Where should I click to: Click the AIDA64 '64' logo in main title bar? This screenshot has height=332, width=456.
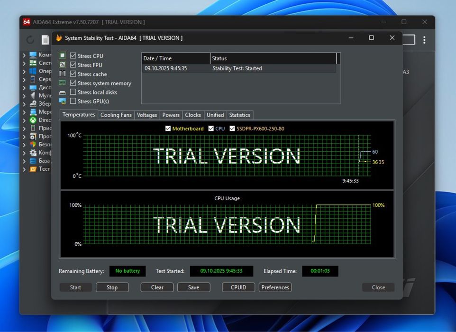click(x=27, y=22)
